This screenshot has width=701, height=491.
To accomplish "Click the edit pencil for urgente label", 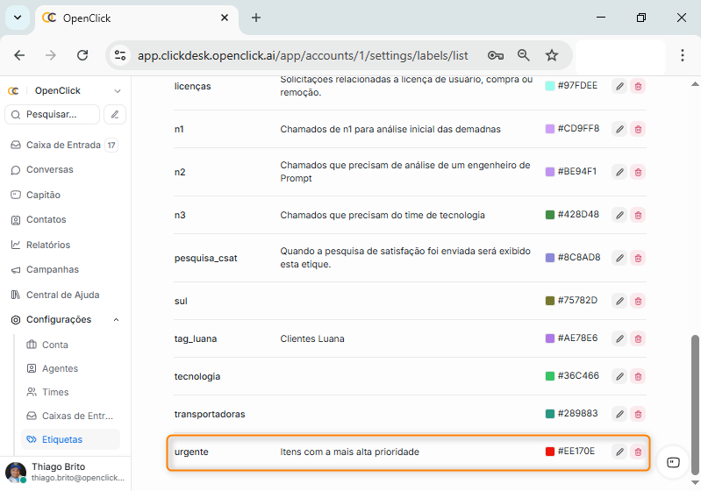I will (619, 452).
